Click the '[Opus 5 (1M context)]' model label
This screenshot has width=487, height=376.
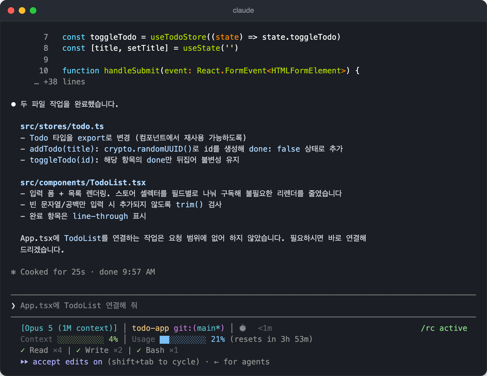coord(69,328)
